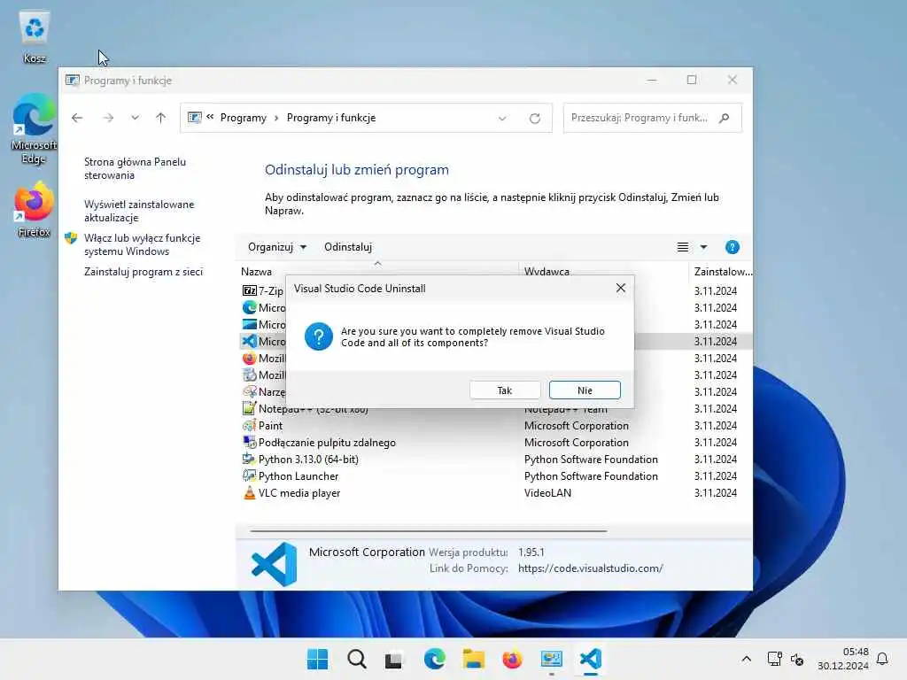This screenshot has height=680, width=907.
Task: Launch Edge from the taskbar
Action: [x=434, y=659]
